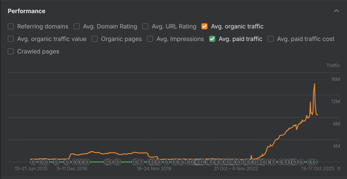
Task: Click small organic traffic spike near Nov 2022
Action: 251,156
